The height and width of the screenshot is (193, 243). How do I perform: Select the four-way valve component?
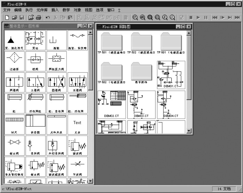56,82
